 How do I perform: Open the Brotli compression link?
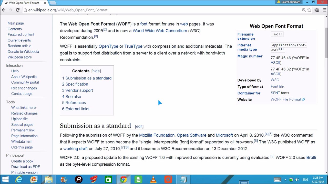point(311,158)
